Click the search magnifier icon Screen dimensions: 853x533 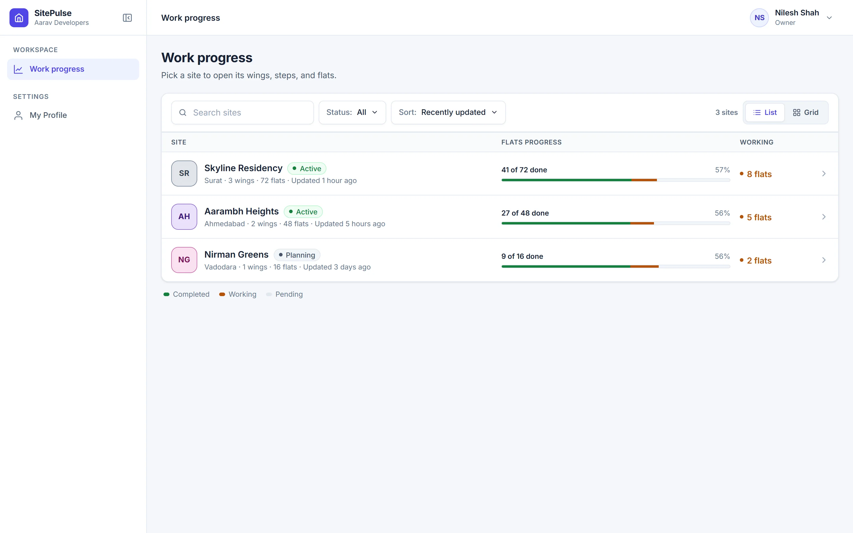[x=182, y=113]
